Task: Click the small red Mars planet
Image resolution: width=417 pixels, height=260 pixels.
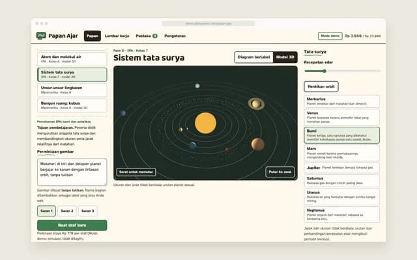Action: tap(227, 149)
